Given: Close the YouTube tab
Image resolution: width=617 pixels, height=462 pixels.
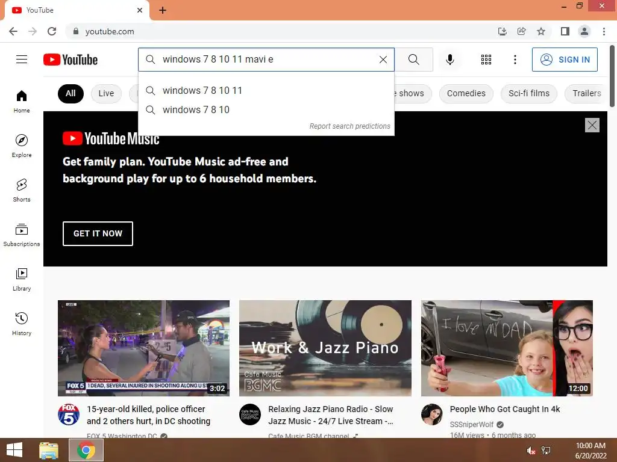Looking at the screenshot, I should pos(140,10).
